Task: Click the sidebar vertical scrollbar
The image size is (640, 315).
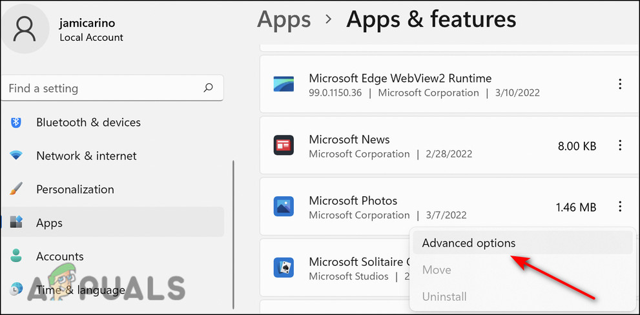Action: (234, 234)
